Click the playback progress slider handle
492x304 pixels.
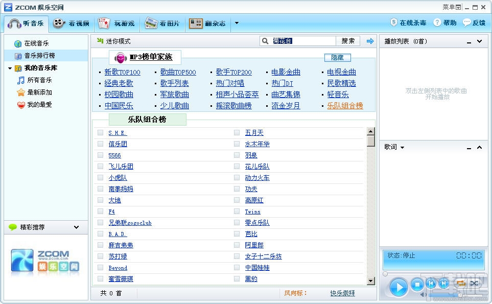385,274
